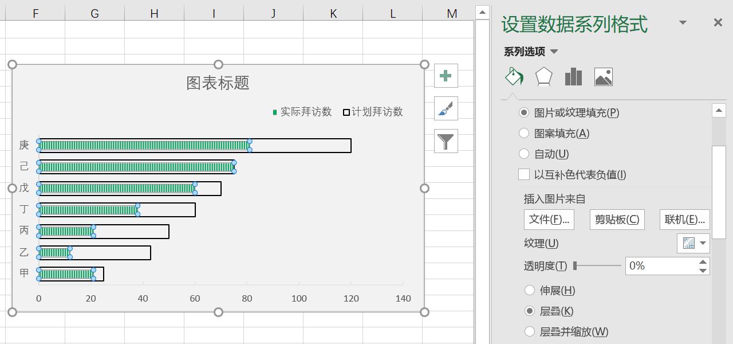Screen dimensions: 733x344
Task: Select column H header
Action: (154, 13)
